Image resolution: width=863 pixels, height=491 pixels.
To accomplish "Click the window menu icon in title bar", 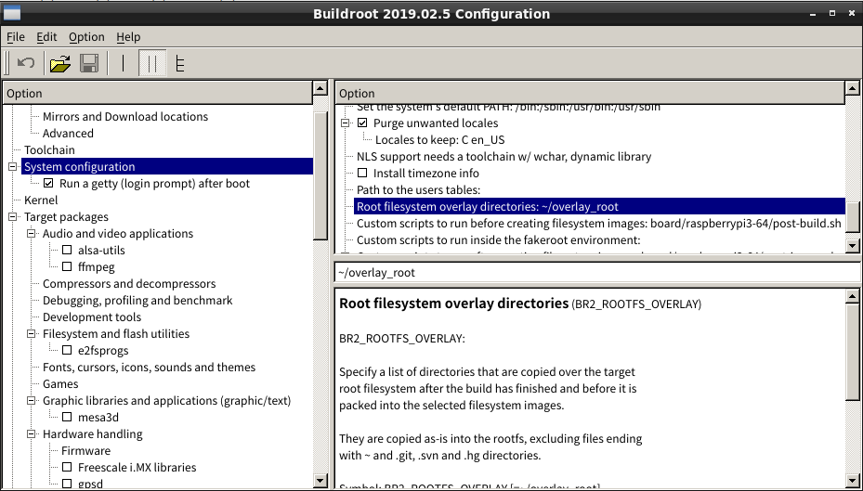I will [11, 13].
